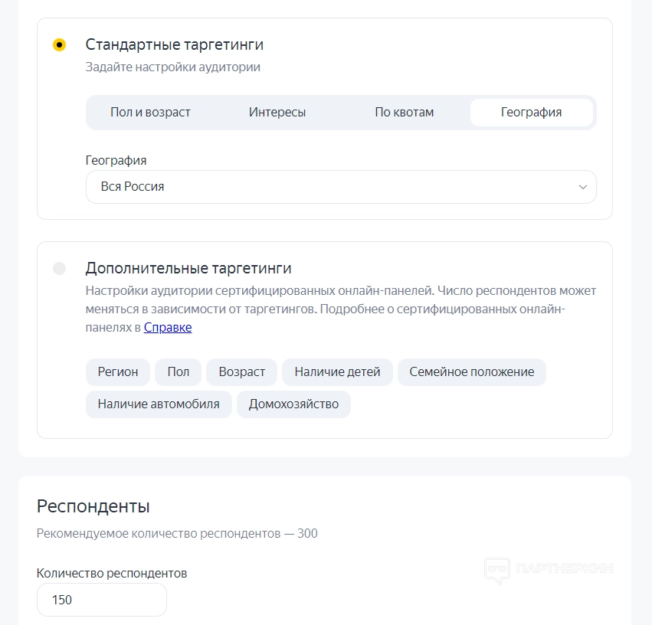This screenshot has height=625, width=652.
Task: Open the Справка link
Action: point(168,328)
